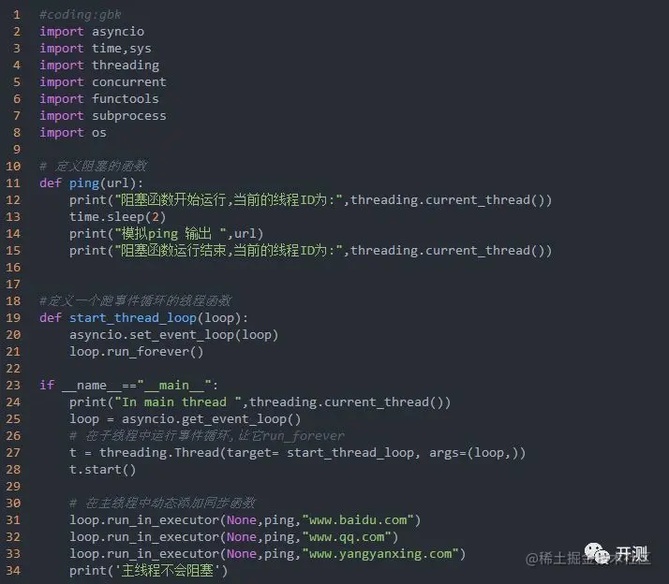Click line number 34 in gutter
Viewport: 669px width, 584px height.
pyautogui.click(x=13, y=570)
